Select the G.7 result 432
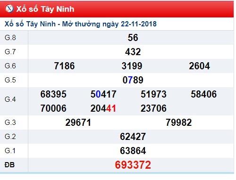 (x=133, y=52)
